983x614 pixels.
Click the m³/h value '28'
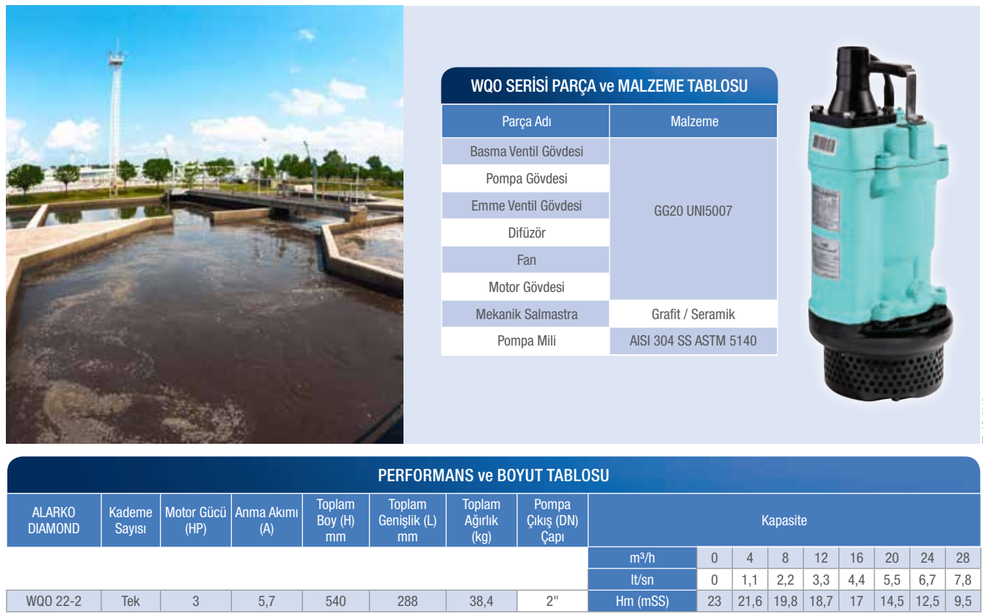click(x=963, y=558)
